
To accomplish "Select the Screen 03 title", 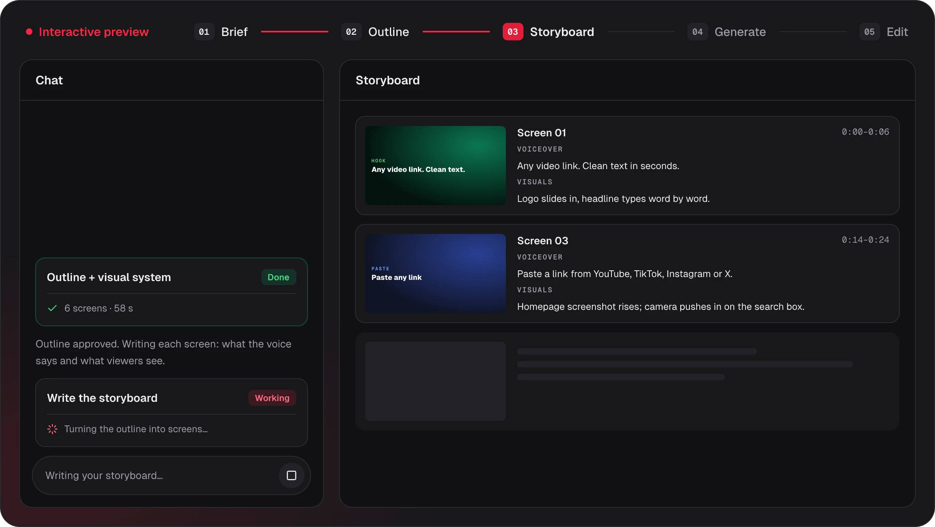I will point(543,241).
